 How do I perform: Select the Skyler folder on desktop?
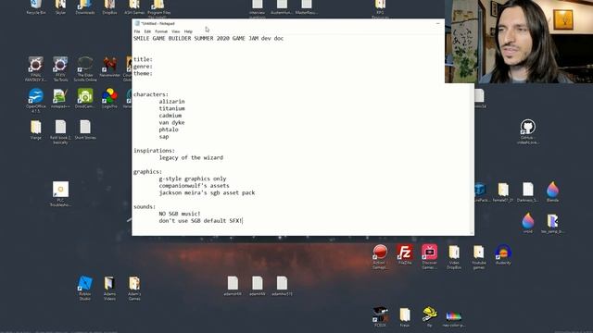click(60, 7)
